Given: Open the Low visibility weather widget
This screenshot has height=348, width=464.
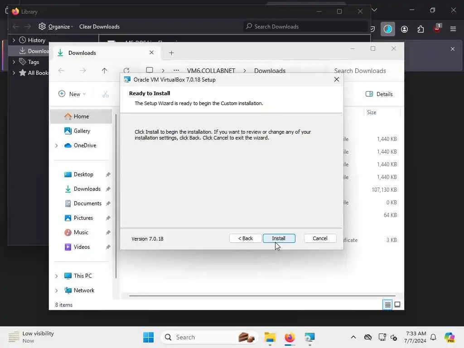Looking at the screenshot, I should coord(31,337).
